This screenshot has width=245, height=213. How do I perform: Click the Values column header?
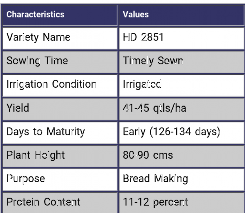pos(136,14)
